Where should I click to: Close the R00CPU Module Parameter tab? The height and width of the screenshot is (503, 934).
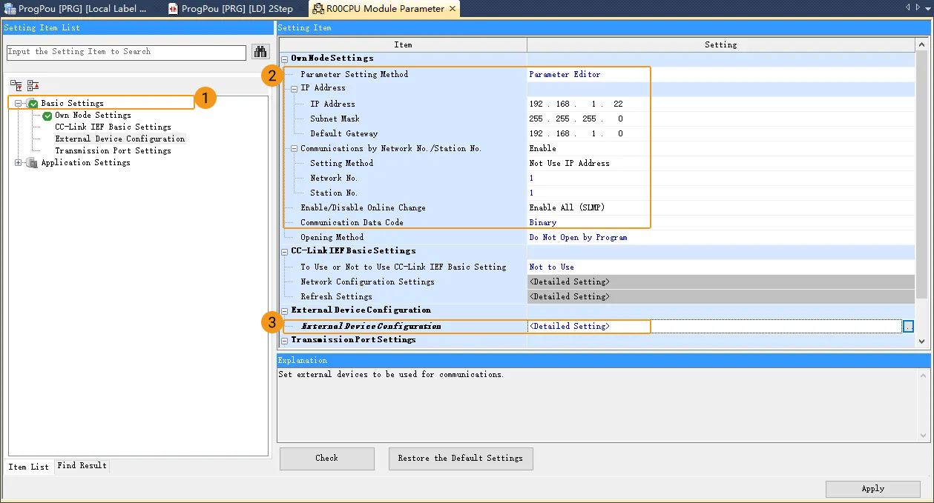(452, 9)
